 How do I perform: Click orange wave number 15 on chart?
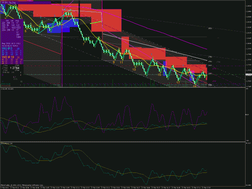(159, 75)
